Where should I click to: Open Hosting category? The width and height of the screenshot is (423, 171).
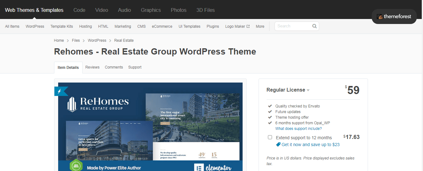(85, 26)
